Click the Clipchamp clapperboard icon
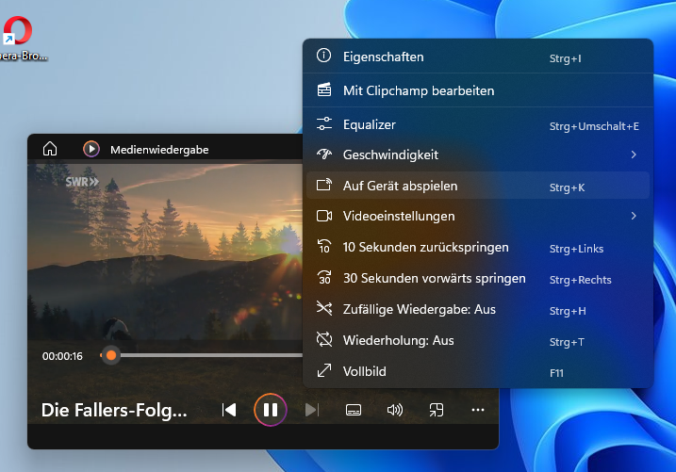The width and height of the screenshot is (676, 472). [324, 90]
